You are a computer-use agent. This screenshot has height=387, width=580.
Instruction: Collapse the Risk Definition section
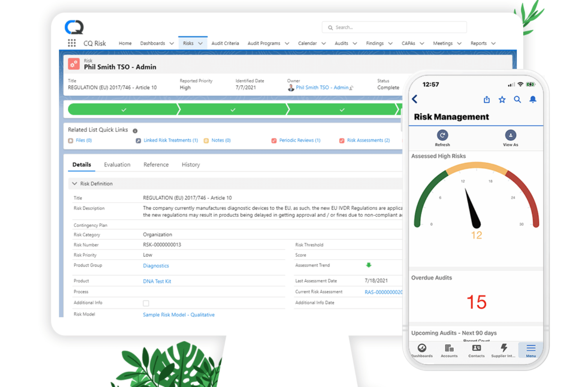click(x=74, y=184)
